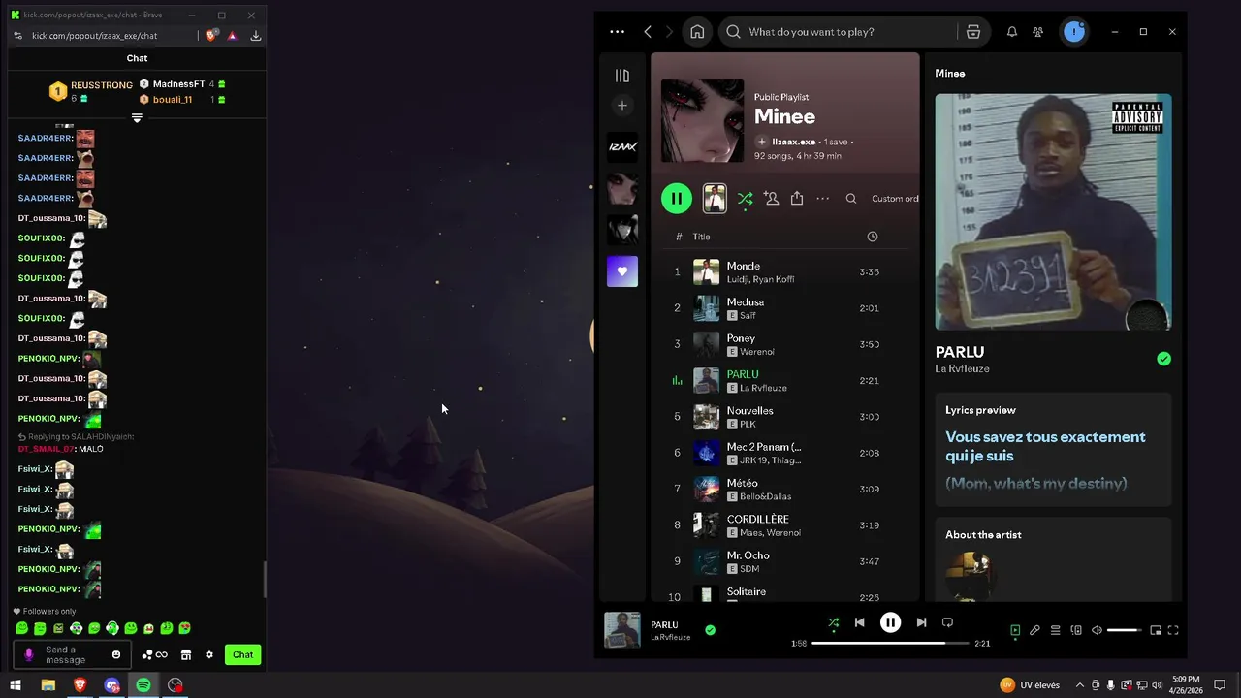Click the Browse icon in Spotify search bar
1241x698 pixels.
tap(973, 32)
